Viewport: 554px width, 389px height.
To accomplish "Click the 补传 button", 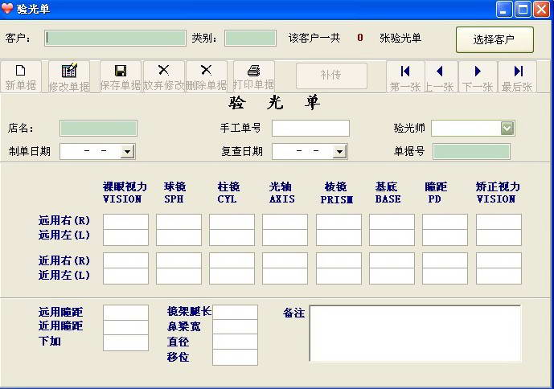I will point(331,76).
